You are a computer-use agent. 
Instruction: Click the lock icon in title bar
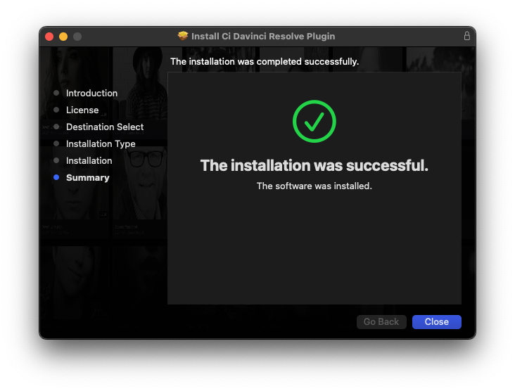click(466, 36)
